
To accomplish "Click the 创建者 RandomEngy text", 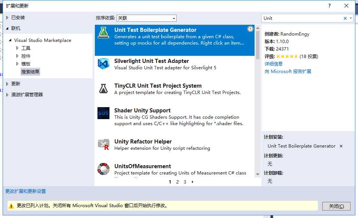I will [287, 34].
